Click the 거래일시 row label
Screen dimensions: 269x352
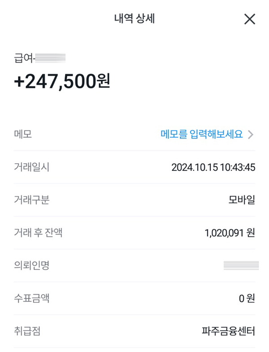pos(31,167)
